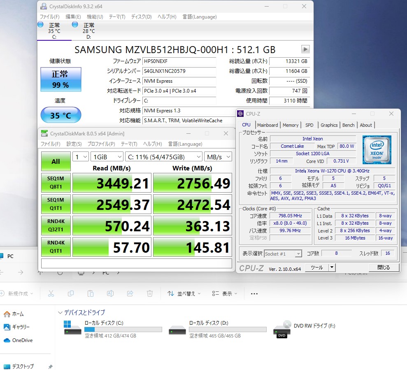Switch to the SPD tab in CPU-Z
The height and width of the screenshot is (370, 407).
click(309, 125)
